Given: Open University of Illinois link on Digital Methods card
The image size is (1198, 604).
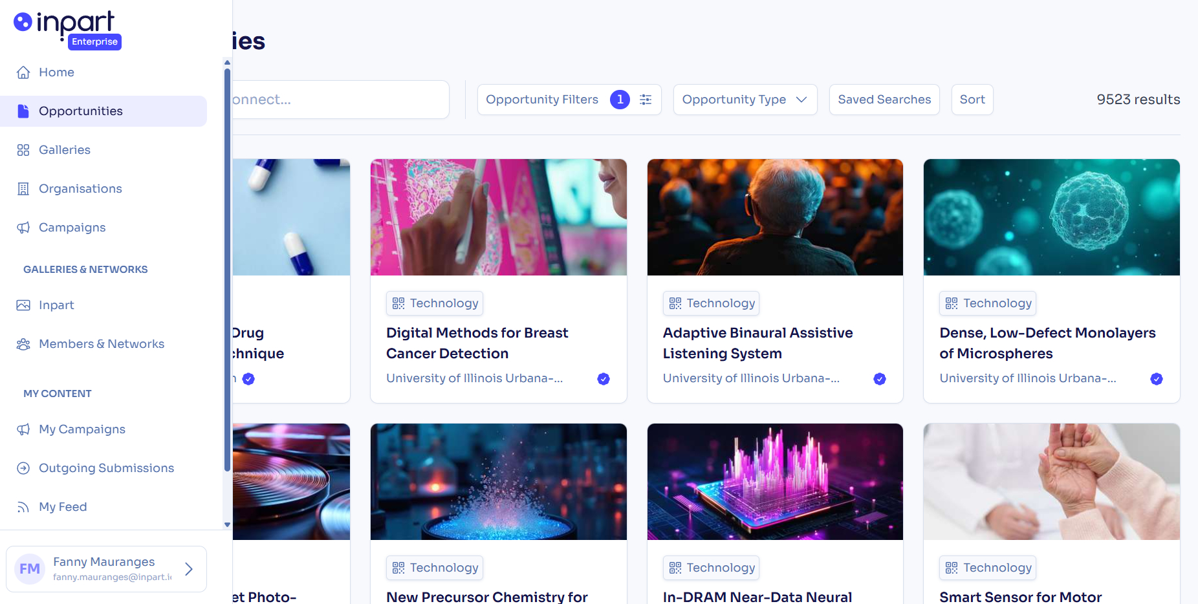Looking at the screenshot, I should [474, 378].
